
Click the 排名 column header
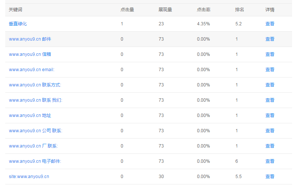[240, 10]
